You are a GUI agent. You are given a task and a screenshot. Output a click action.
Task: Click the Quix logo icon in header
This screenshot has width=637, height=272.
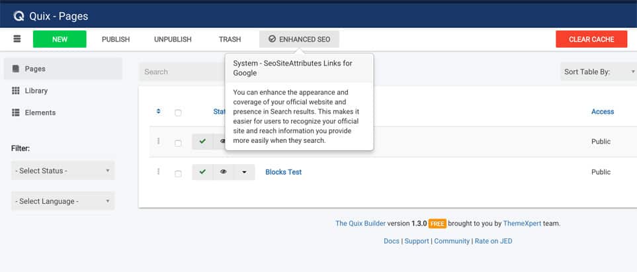[19, 17]
